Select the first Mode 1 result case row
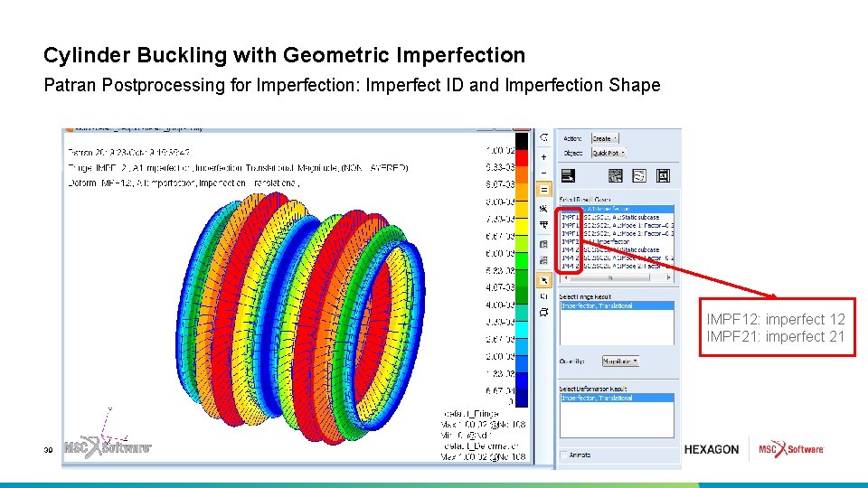This screenshot has width=868, height=488. click(x=618, y=226)
